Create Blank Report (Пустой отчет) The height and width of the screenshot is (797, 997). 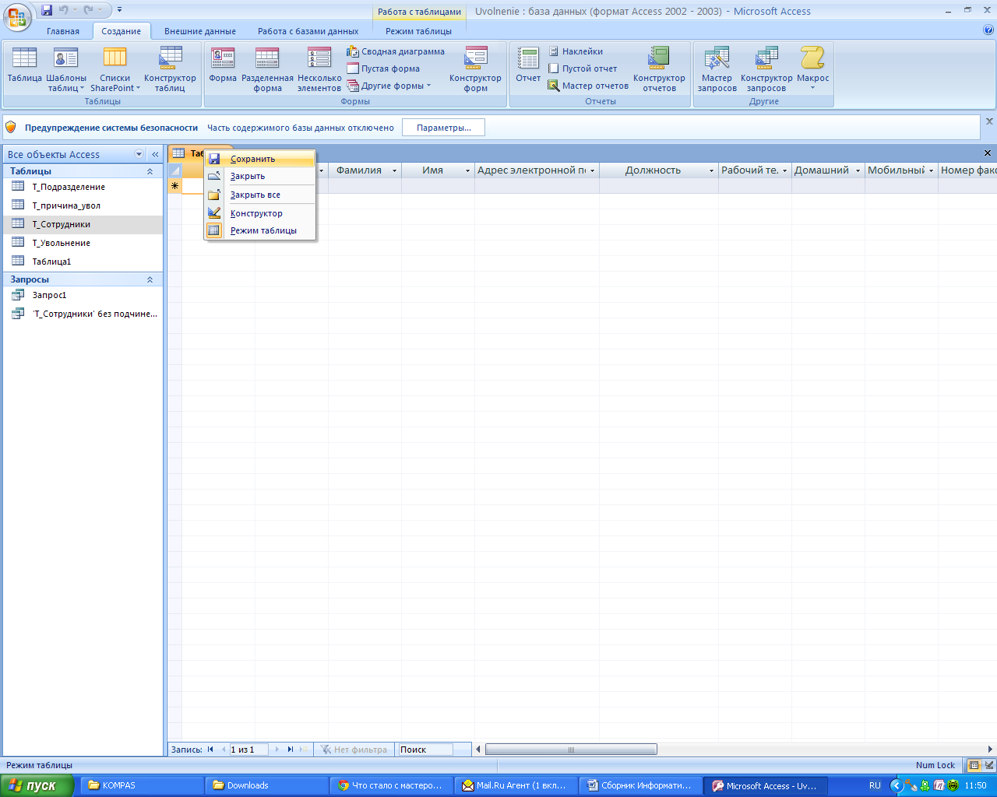point(583,68)
